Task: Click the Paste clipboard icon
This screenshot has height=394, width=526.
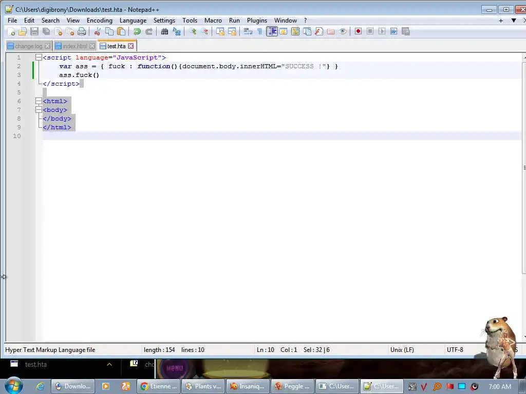Action: pos(121,31)
